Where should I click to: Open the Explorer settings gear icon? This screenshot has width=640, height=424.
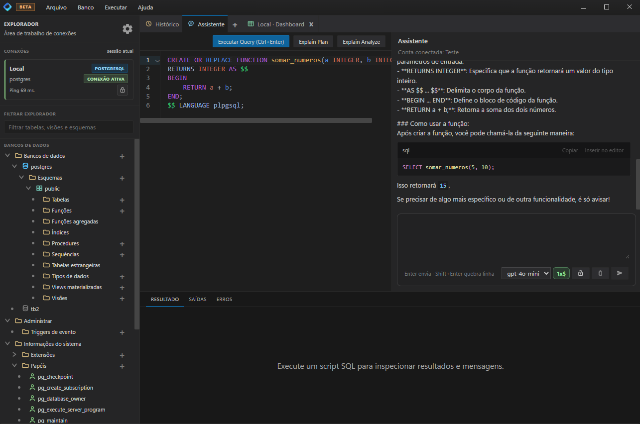[128, 28]
